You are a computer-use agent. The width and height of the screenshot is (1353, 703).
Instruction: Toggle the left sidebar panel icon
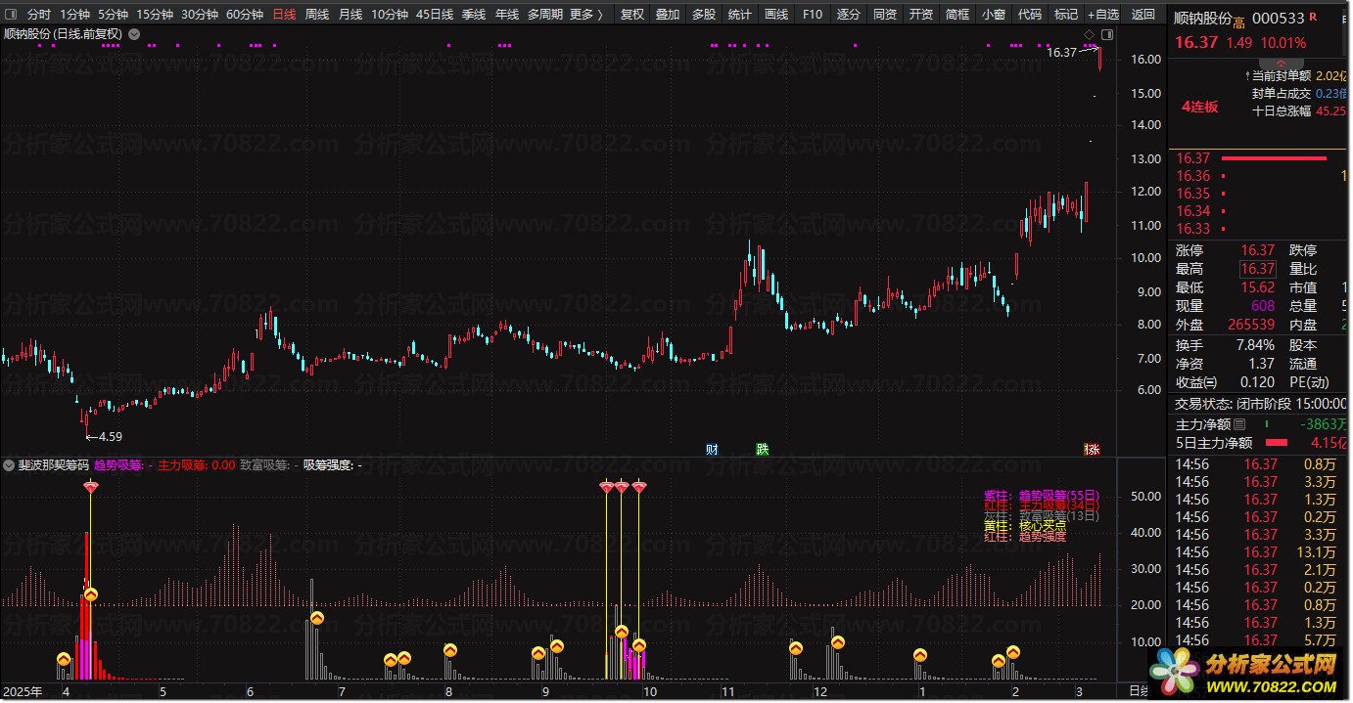point(12,15)
